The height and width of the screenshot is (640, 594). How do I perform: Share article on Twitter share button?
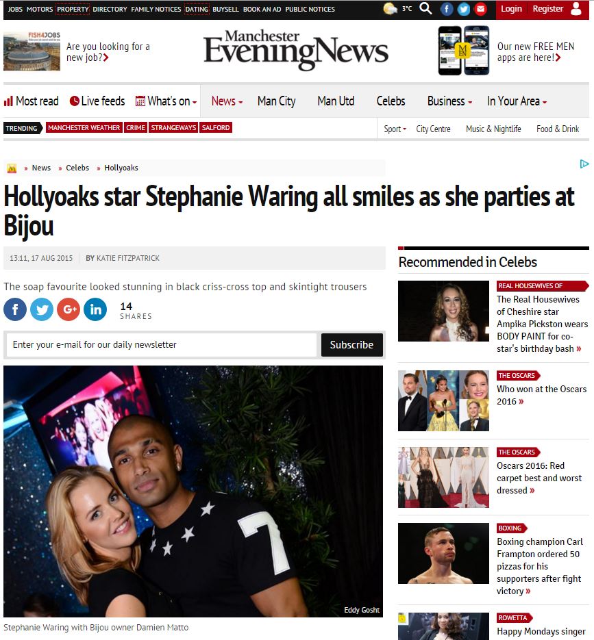[x=42, y=309]
